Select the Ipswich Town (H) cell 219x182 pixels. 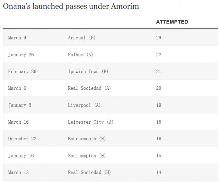tap(88, 71)
